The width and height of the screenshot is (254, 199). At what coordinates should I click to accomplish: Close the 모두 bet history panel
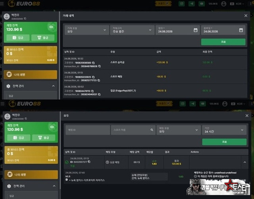tap(247, 116)
